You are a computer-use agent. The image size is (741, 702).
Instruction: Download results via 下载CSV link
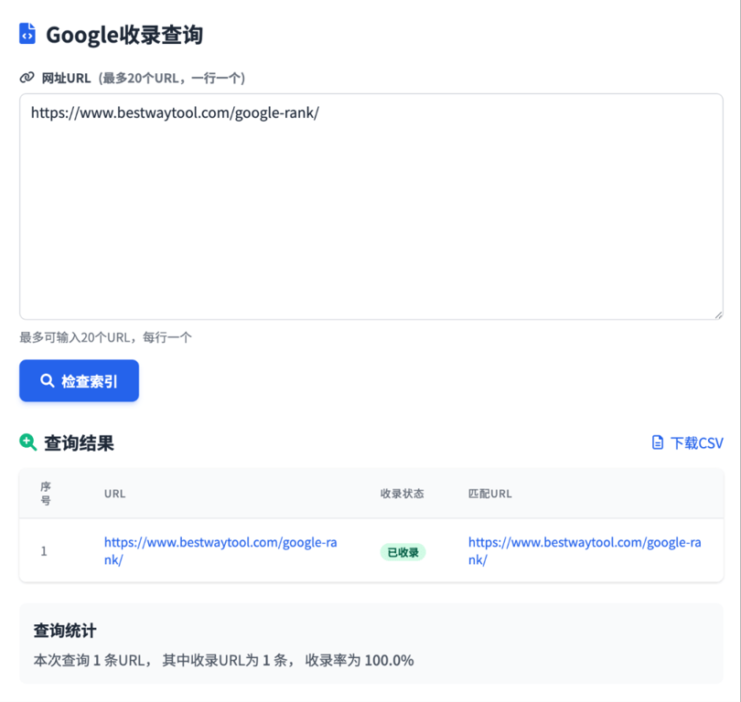[x=688, y=442]
